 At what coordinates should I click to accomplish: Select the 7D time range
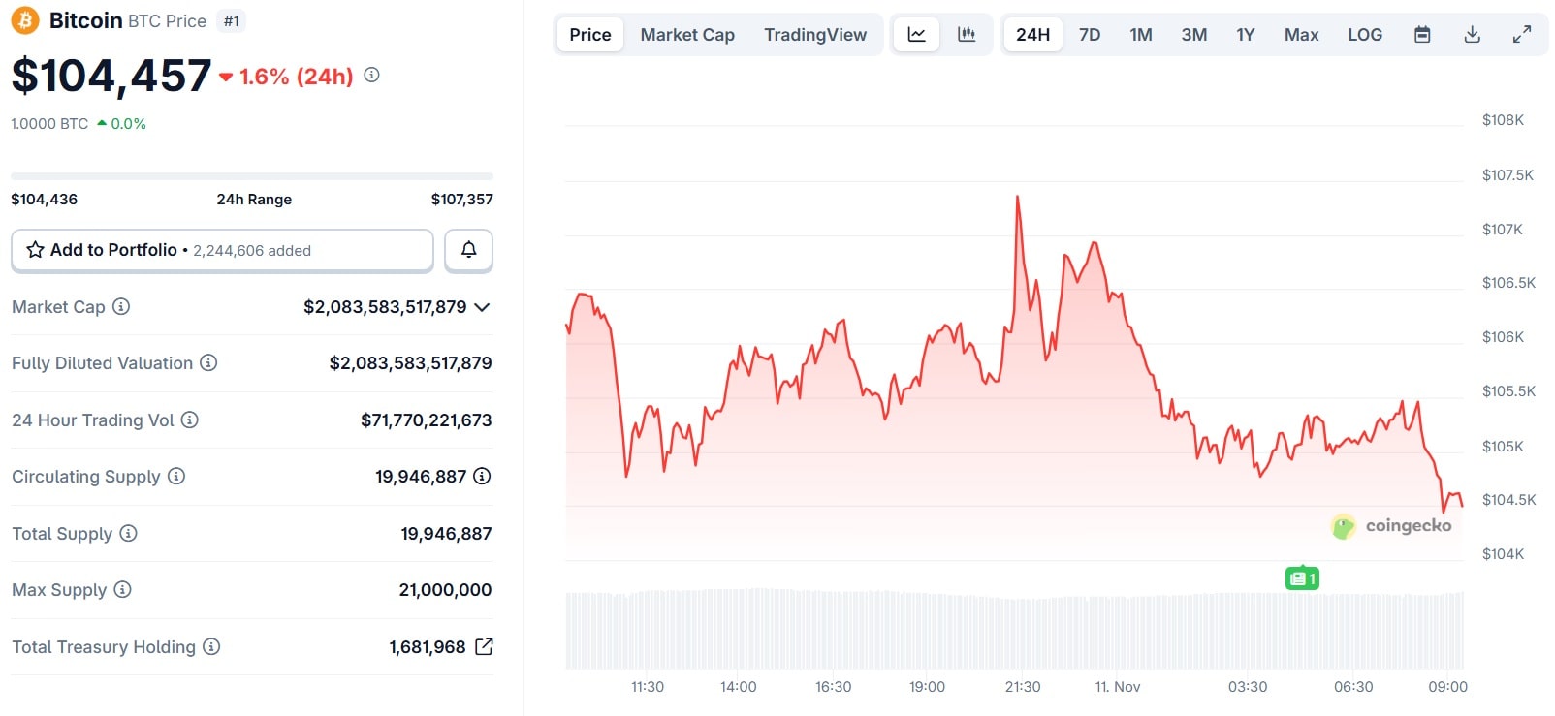point(1090,35)
